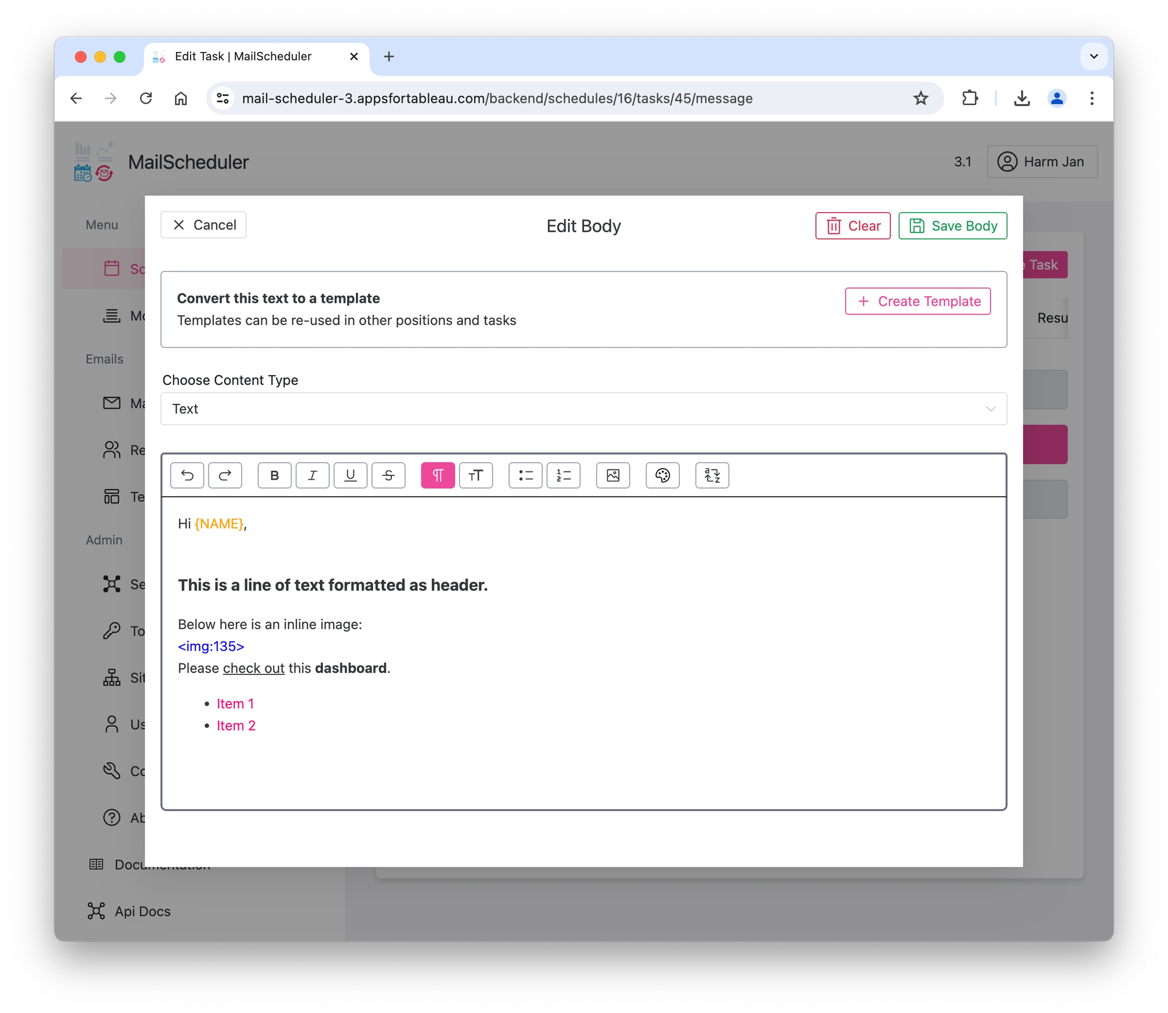Open the placeholder variables tool
1168x1013 pixels.
[x=712, y=475]
